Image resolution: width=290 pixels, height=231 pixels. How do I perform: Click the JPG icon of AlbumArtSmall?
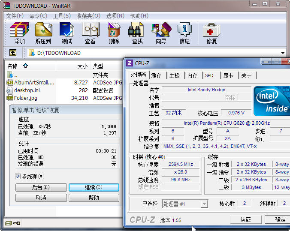pyautogui.click(x=10, y=82)
